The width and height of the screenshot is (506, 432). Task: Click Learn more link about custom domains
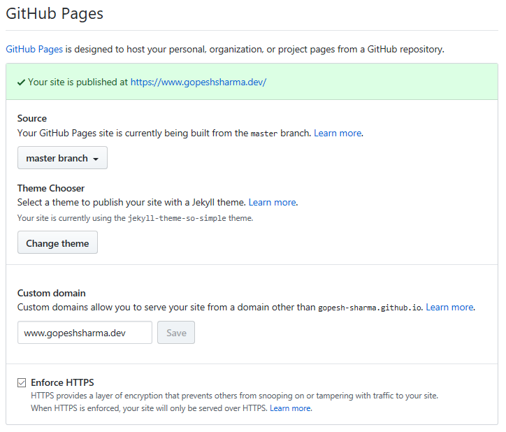449,307
